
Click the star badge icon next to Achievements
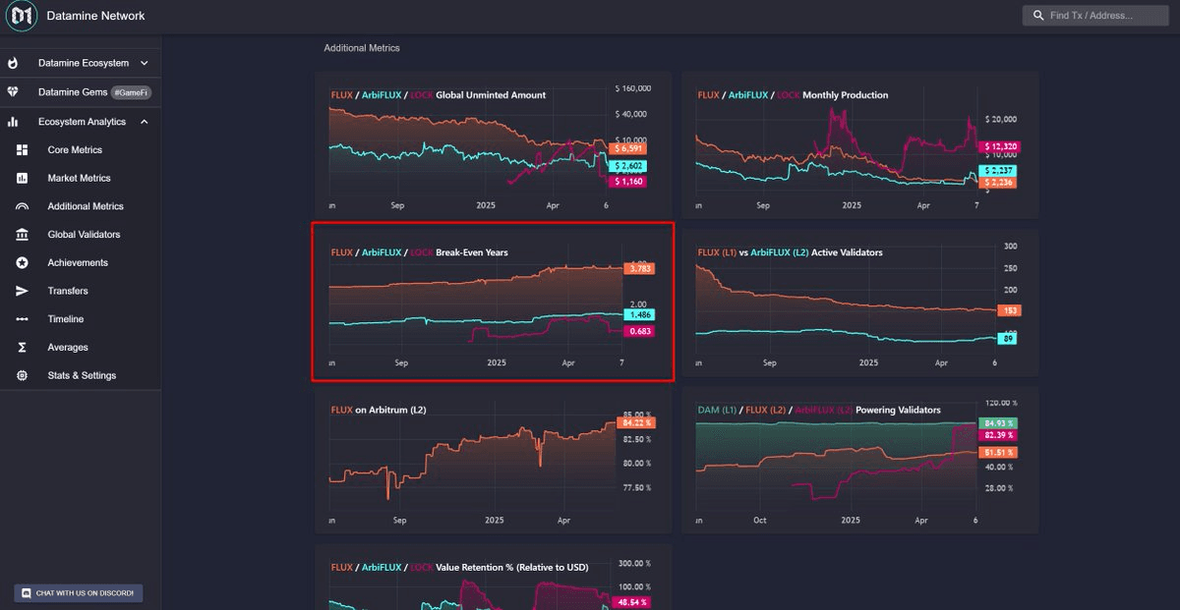click(23, 263)
